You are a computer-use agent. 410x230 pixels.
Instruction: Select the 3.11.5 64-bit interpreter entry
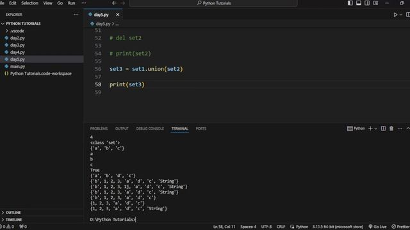pos(338,227)
